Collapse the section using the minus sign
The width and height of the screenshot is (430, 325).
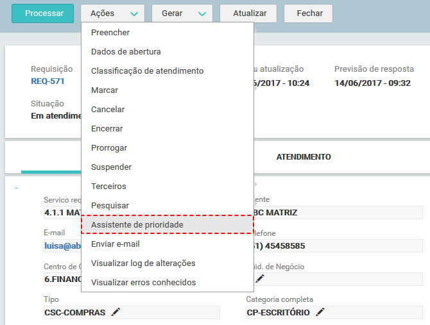(16, 188)
